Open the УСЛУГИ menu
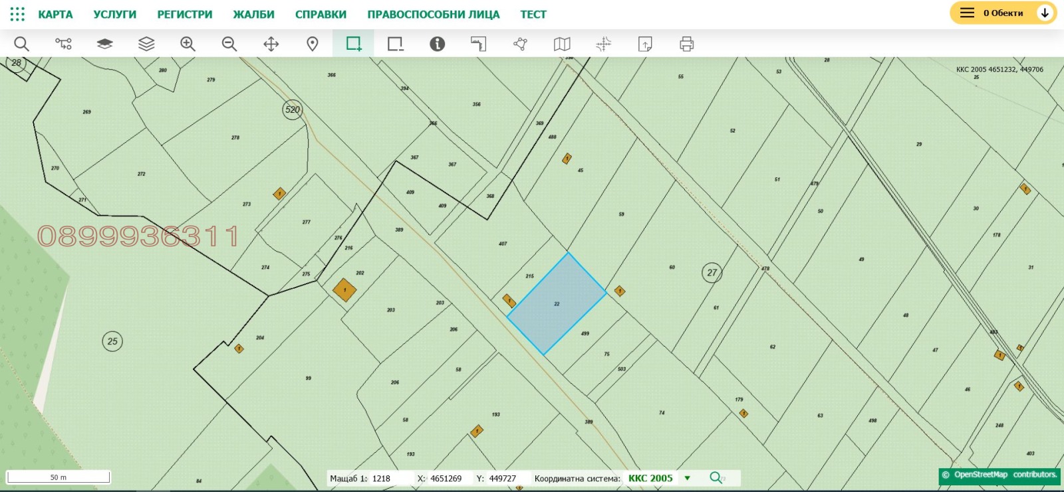Image resolution: width=1064 pixels, height=492 pixels. point(115,15)
